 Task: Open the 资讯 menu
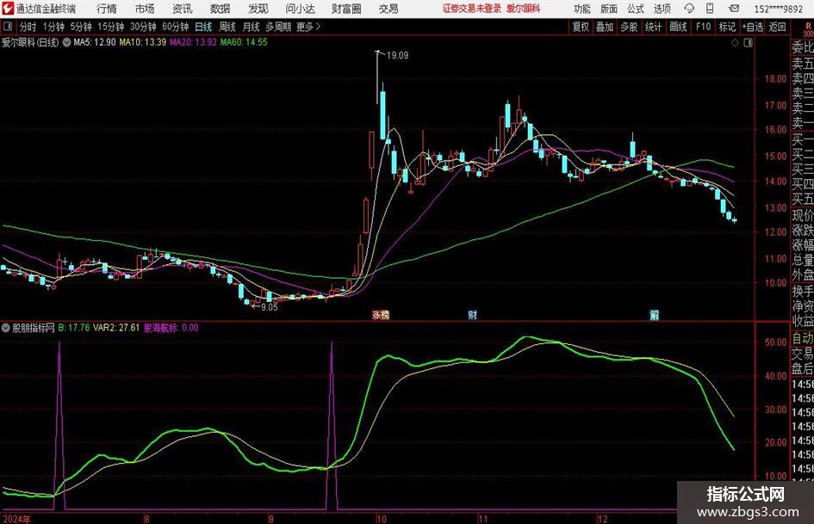pyautogui.click(x=183, y=9)
